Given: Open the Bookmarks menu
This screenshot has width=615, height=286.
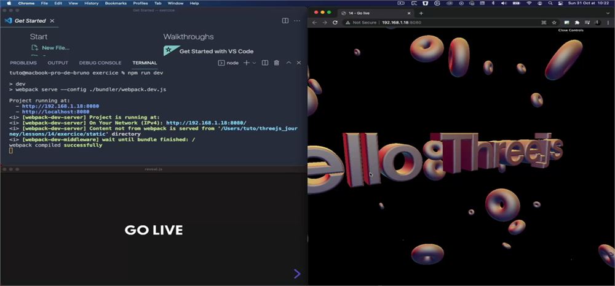Looking at the screenshot, I should click(116, 3).
